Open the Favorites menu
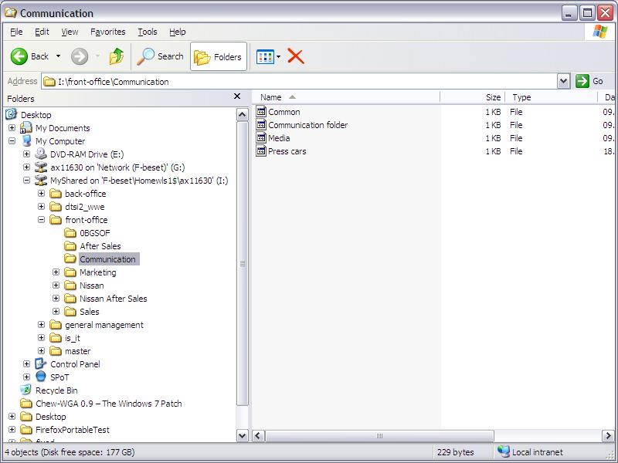This screenshot has width=618, height=463. coord(107,32)
